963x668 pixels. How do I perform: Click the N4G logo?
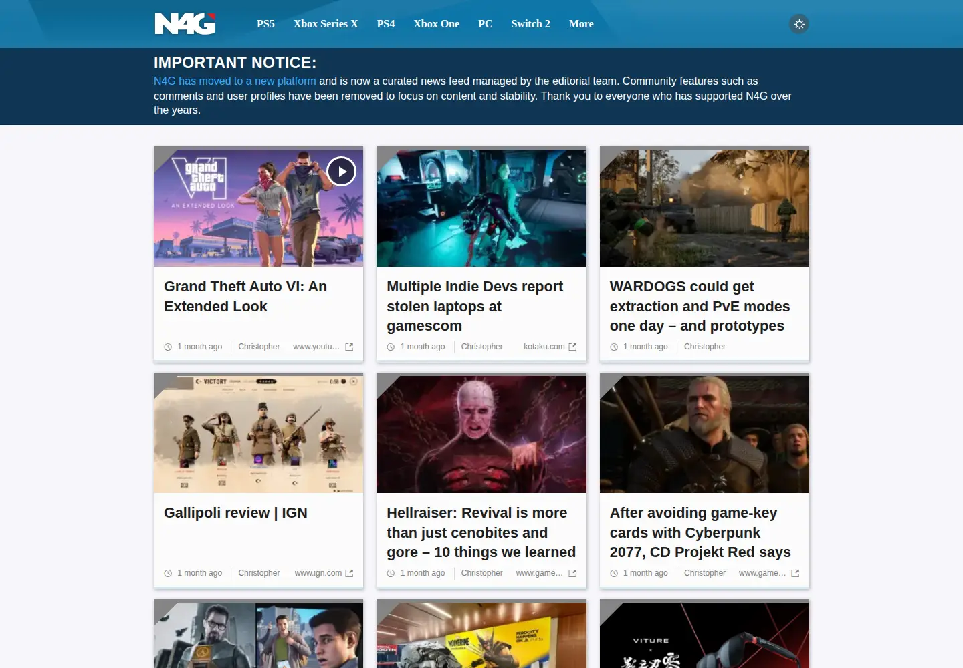[x=185, y=23]
